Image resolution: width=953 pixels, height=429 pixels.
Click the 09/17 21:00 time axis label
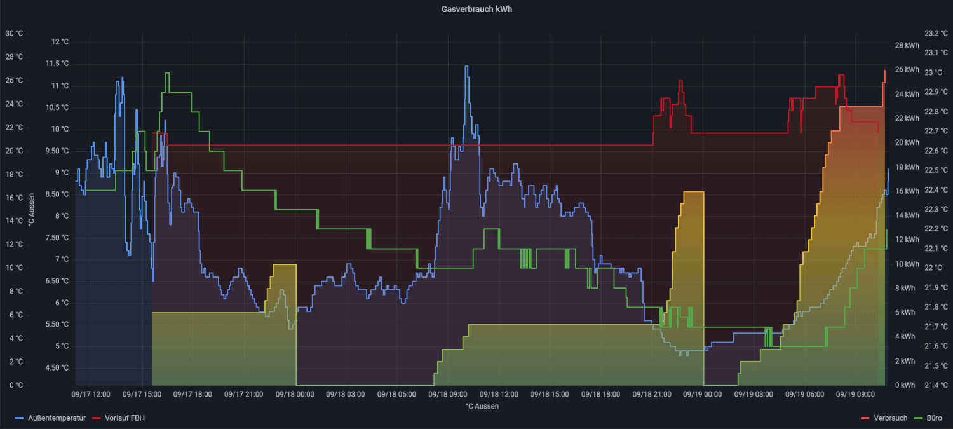click(243, 394)
